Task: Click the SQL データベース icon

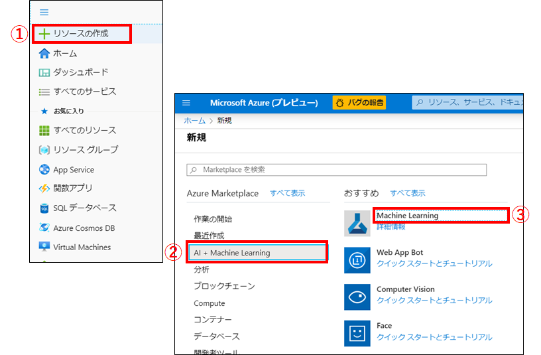Action: point(44,208)
